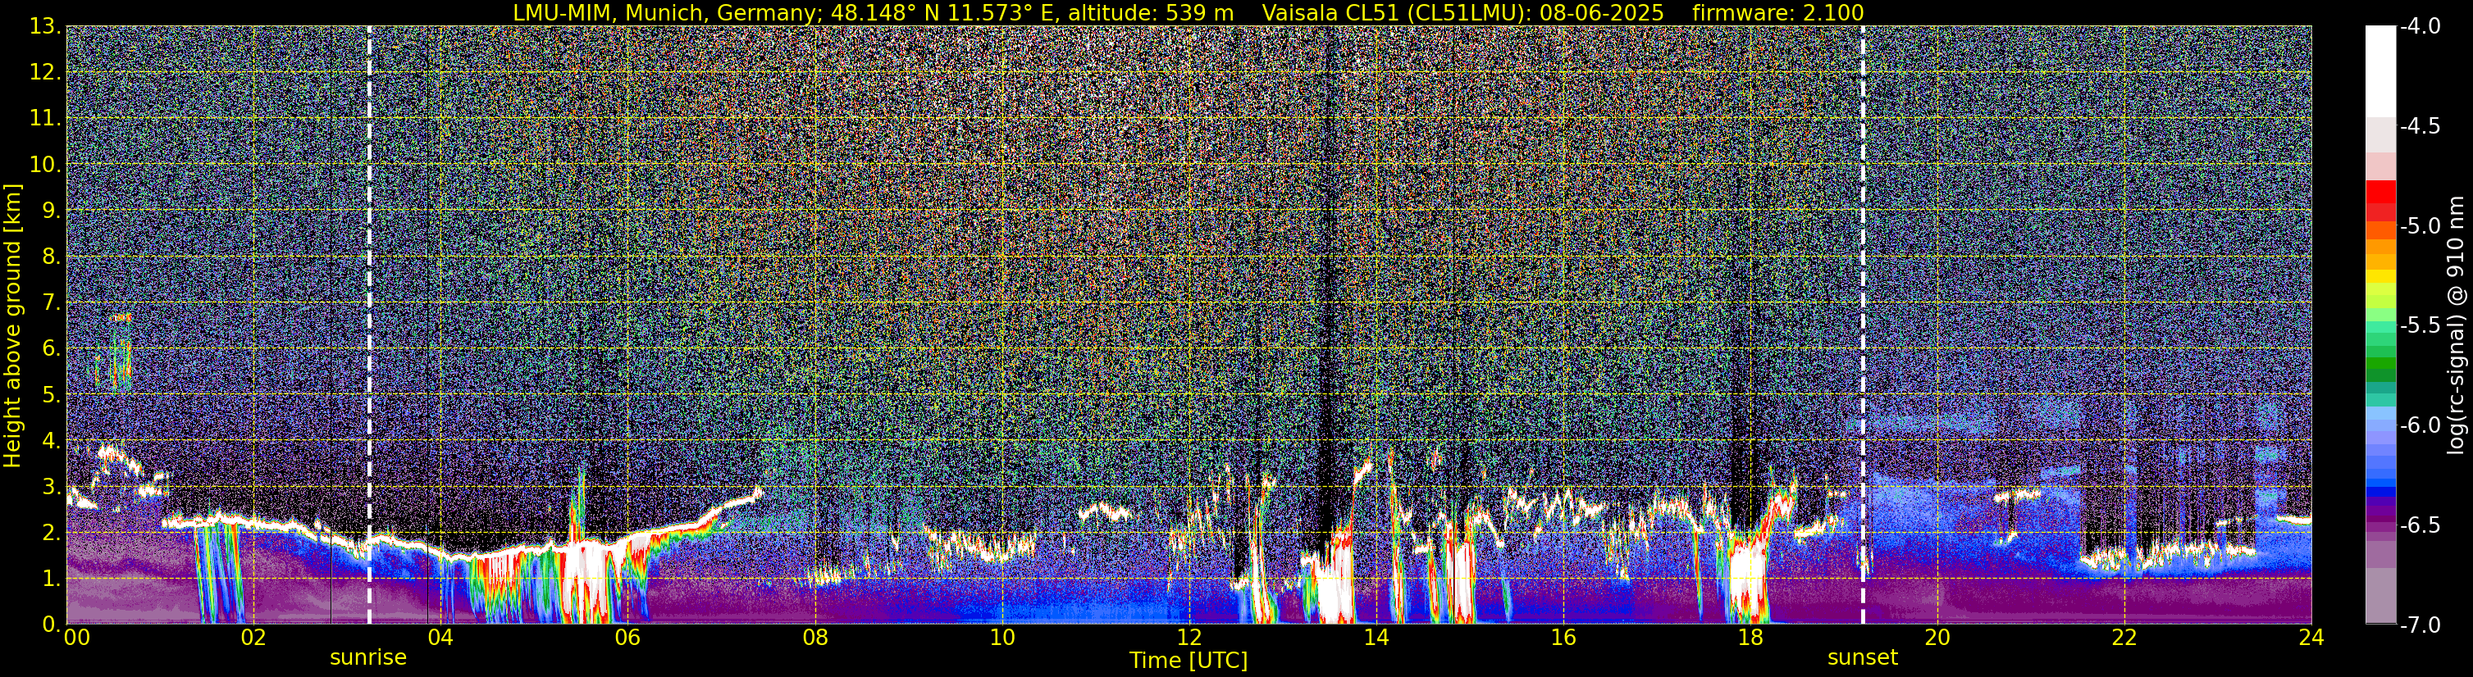
Task: Click the '22' time axis tick label
Action: pos(2124,638)
